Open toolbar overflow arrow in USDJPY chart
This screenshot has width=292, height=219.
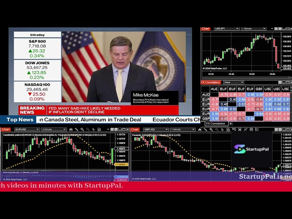(272, 28)
